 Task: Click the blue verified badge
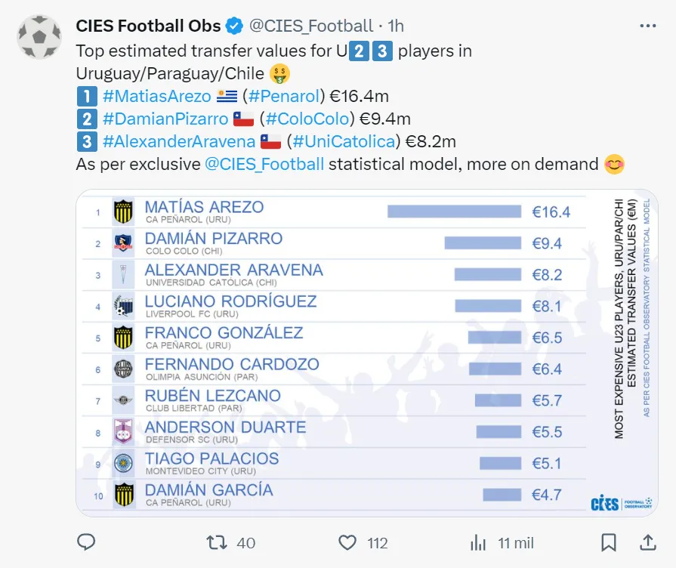tap(235, 26)
